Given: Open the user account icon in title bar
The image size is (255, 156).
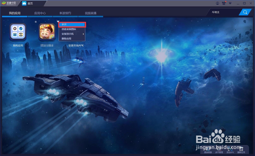Looking at the screenshot, I should click(x=218, y=3).
